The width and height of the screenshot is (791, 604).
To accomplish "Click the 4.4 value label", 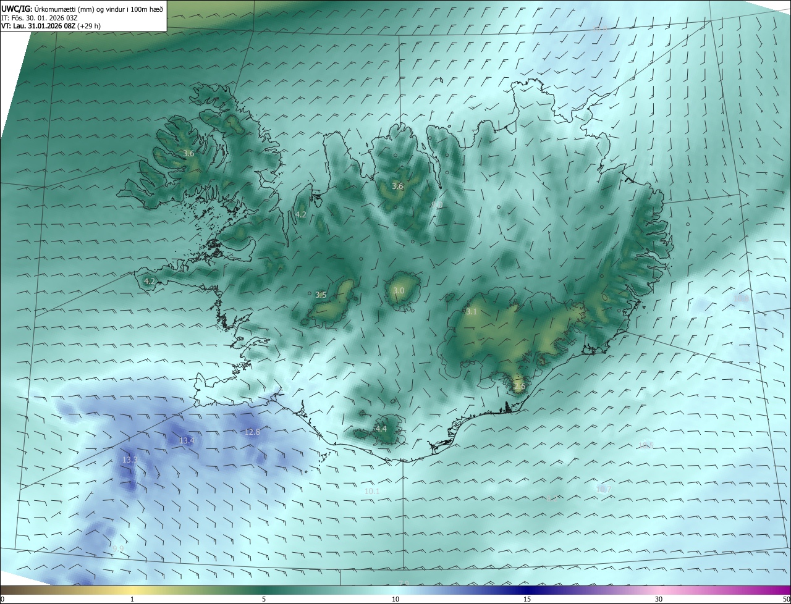I will point(381,429).
